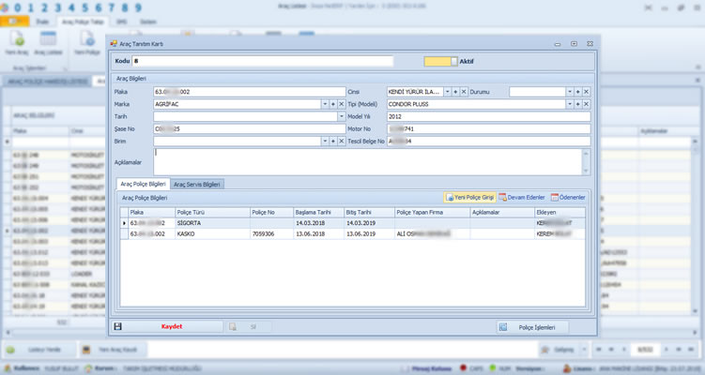
Task: Click Listeyi Yenile button in main window
Action: pyautogui.click(x=38, y=350)
